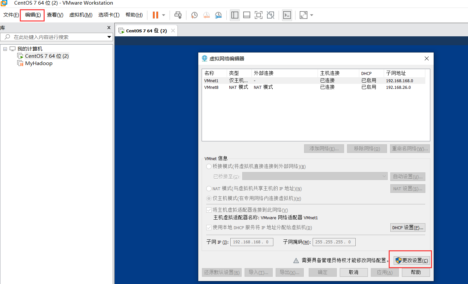Open the 选项卡(T) menu
Screen dimensions: 468x284
tap(109, 15)
